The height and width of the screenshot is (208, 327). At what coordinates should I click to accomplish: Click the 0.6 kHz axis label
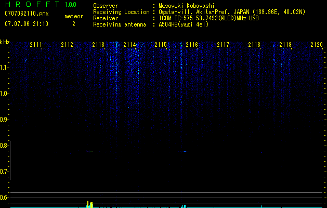pyautogui.click(x=4, y=198)
